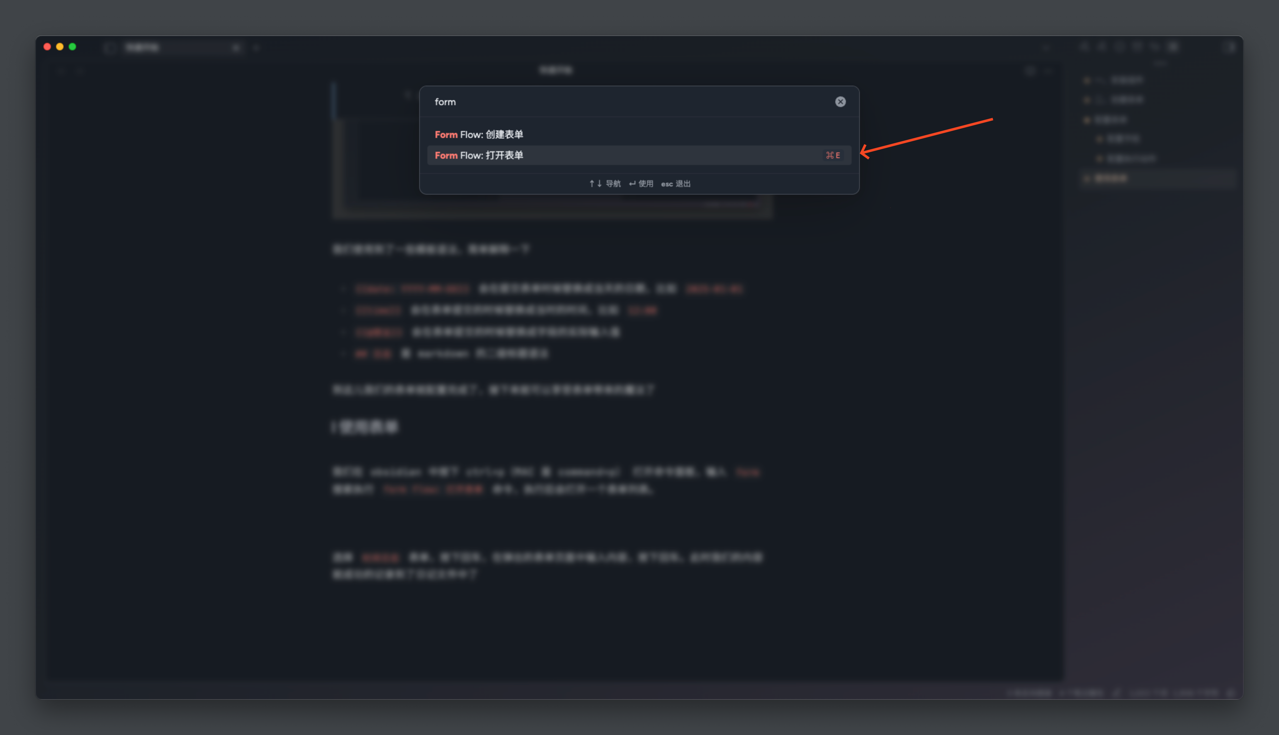
Task: Close the window with the red button
Action: [48, 47]
